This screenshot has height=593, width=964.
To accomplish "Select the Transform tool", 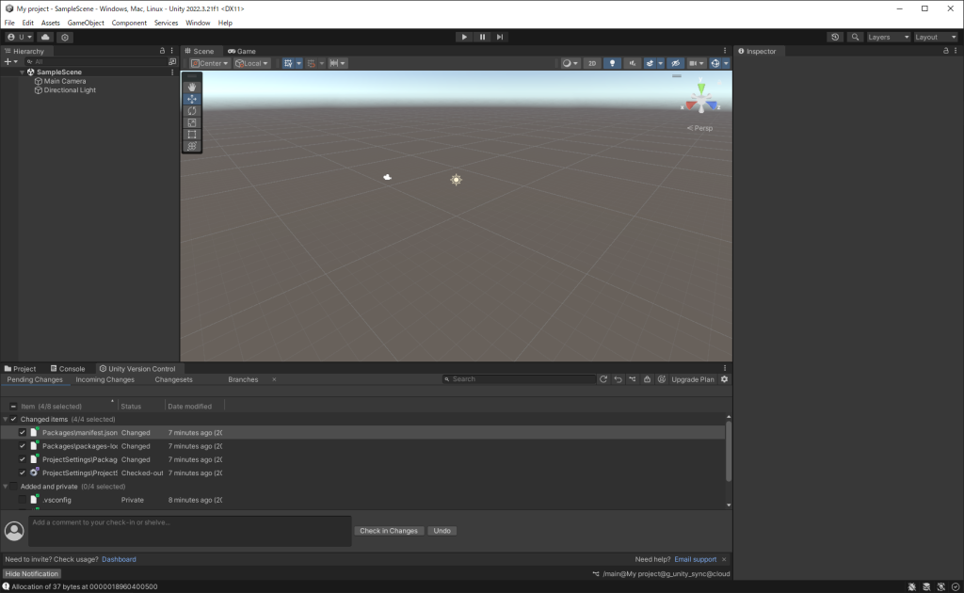I will point(192,146).
